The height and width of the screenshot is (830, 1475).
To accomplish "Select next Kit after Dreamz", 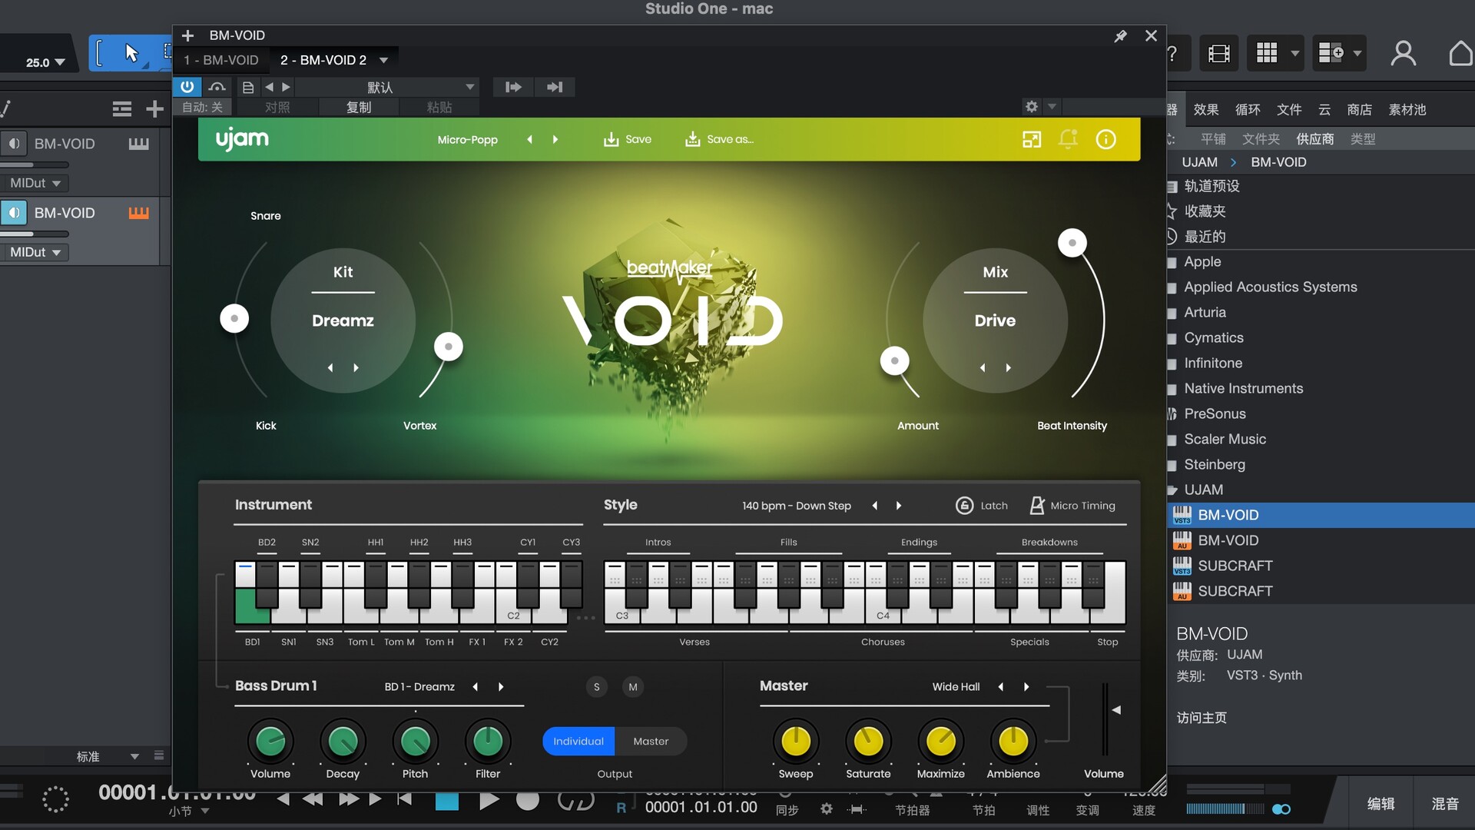I will pyautogui.click(x=356, y=367).
